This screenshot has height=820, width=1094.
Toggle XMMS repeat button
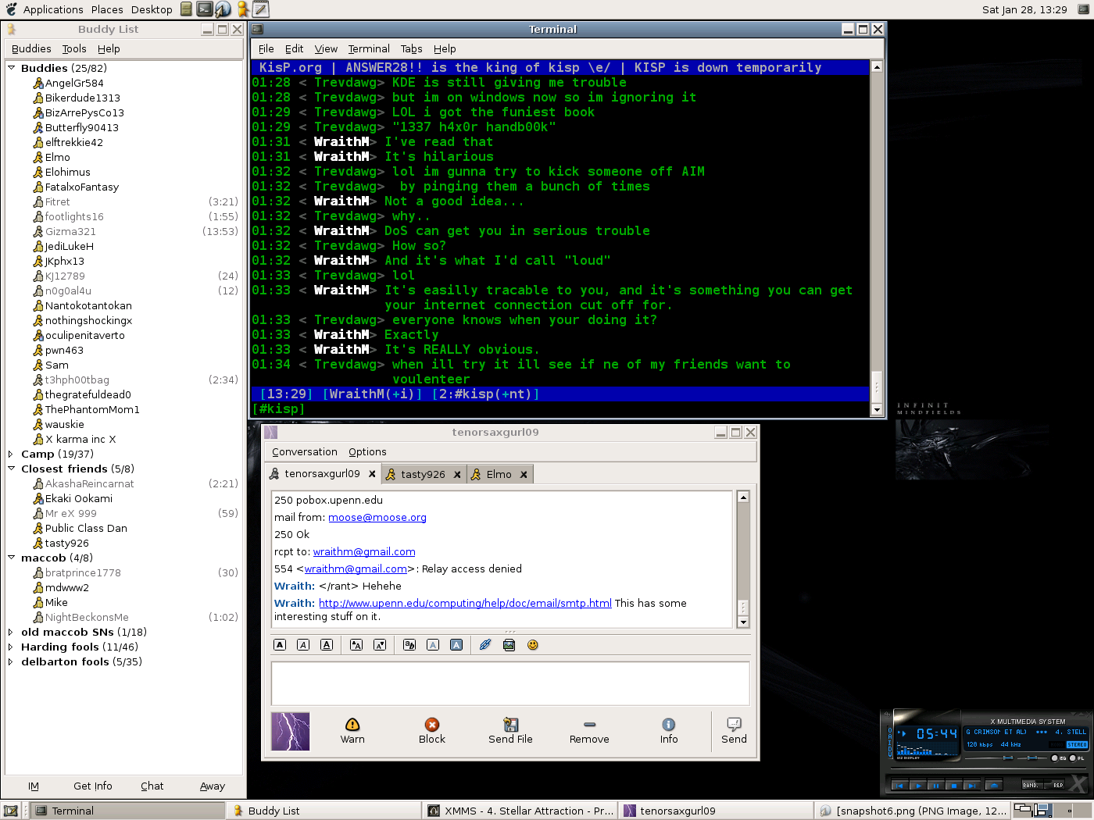1057,785
